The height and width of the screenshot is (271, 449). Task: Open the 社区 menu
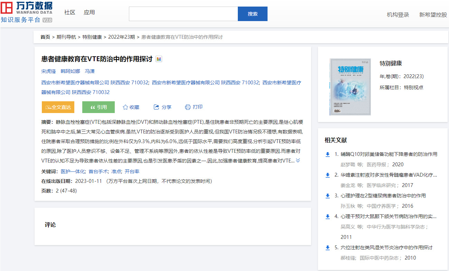[x=69, y=12]
